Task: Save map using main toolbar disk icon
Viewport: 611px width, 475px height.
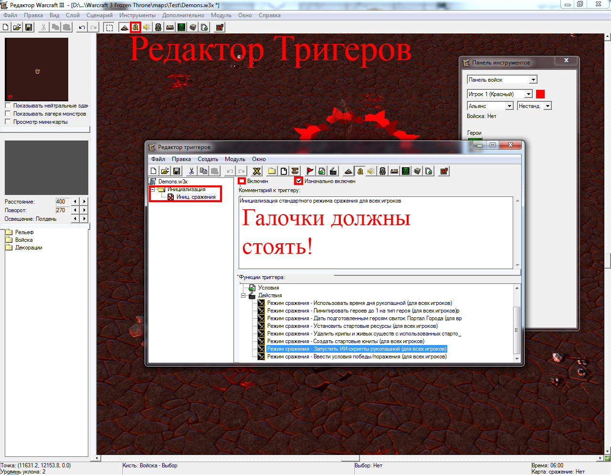Action: (29, 27)
